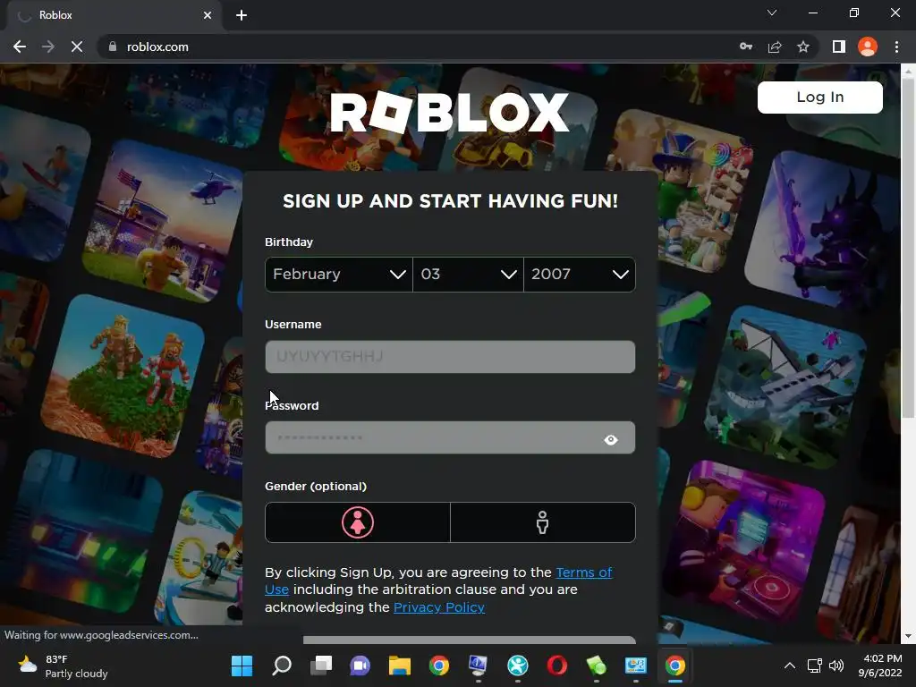Select the female gender option

click(358, 522)
